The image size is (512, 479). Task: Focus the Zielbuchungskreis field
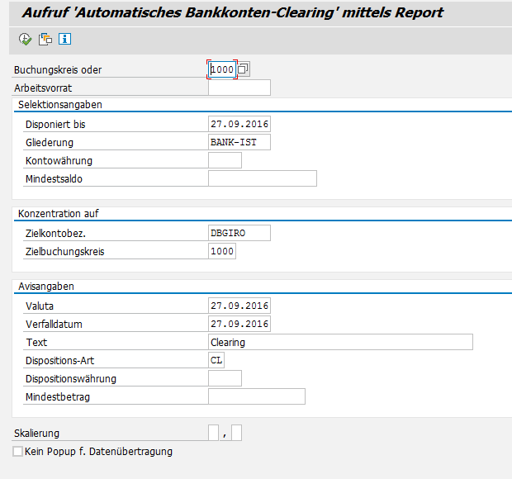coord(222,251)
